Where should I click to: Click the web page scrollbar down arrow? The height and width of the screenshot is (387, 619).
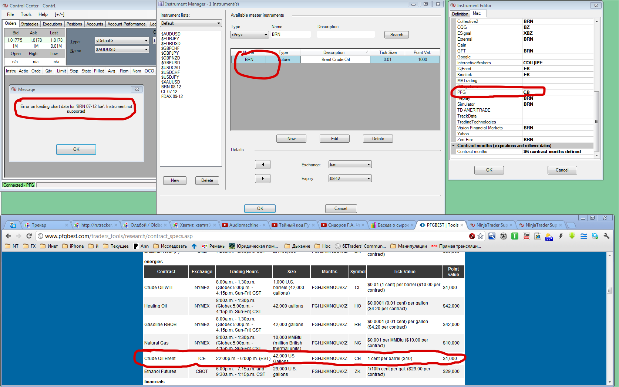pos(609,382)
